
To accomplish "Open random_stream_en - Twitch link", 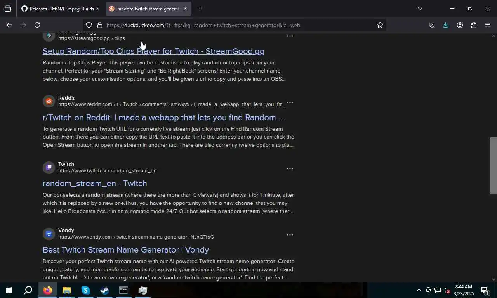I will [95, 184].
